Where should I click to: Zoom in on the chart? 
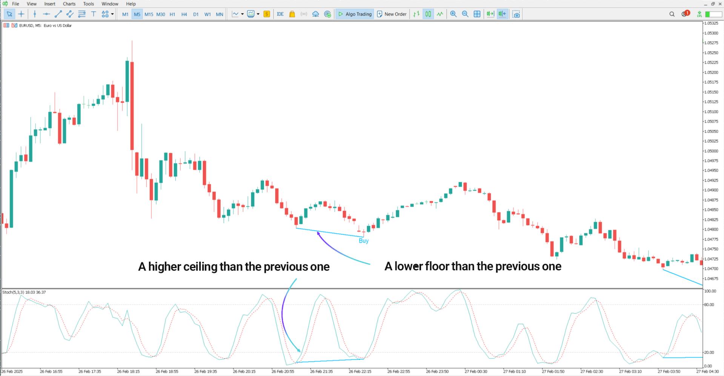pyautogui.click(x=453, y=14)
